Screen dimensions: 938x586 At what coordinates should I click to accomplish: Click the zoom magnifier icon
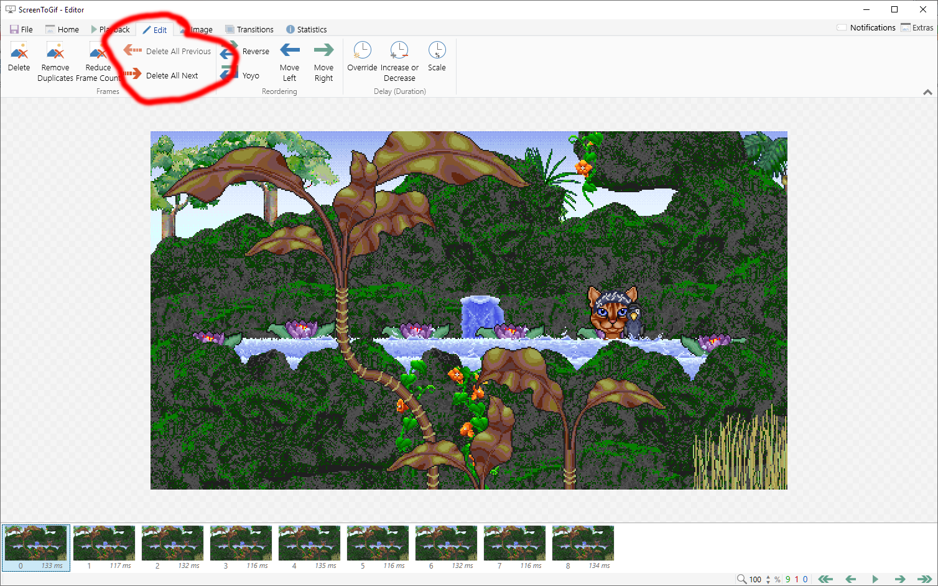(x=741, y=579)
